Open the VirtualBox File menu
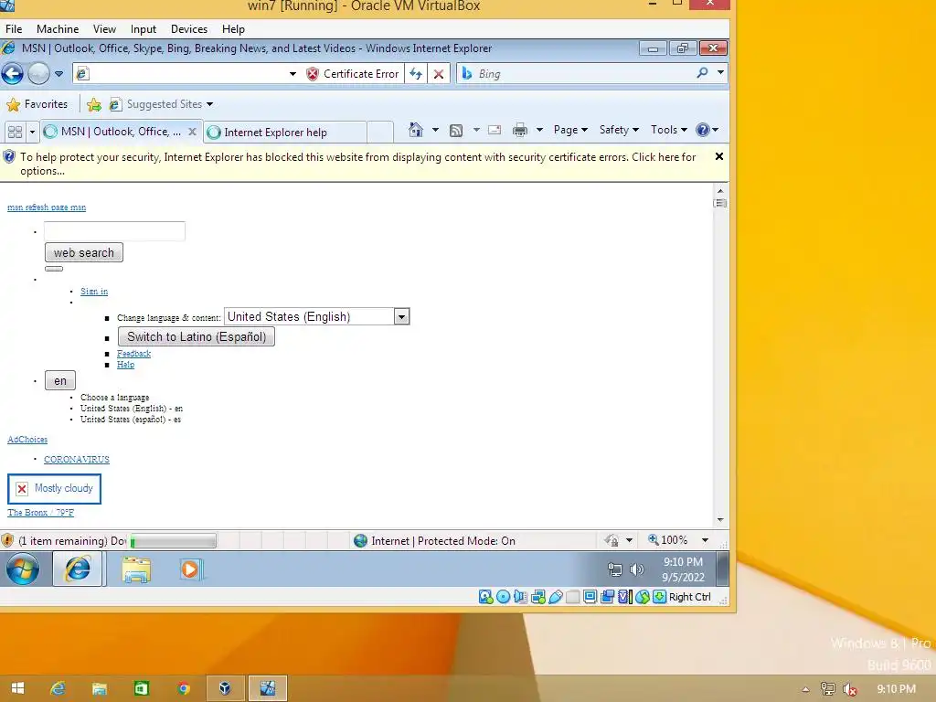The height and width of the screenshot is (702, 936). [x=14, y=28]
